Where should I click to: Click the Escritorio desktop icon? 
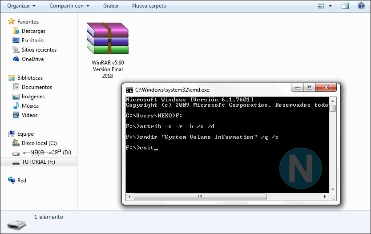click(16, 40)
